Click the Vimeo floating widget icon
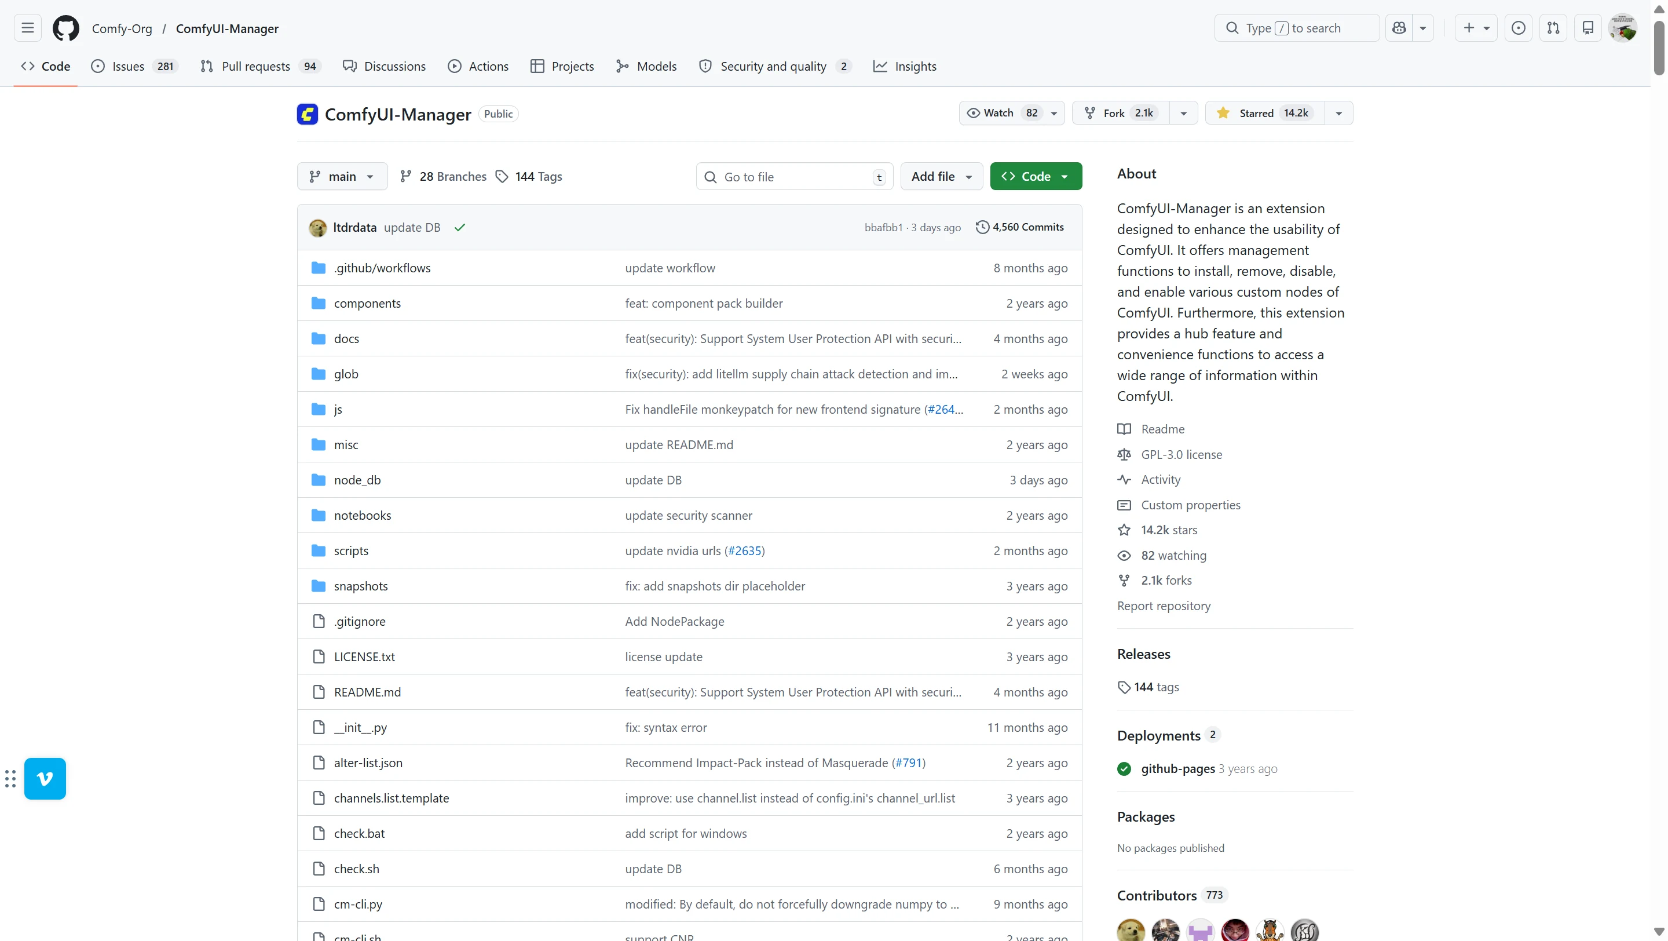Image resolution: width=1668 pixels, height=941 pixels. (45, 778)
